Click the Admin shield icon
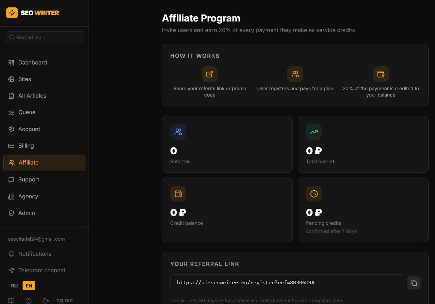435x304 pixels. click(11, 213)
